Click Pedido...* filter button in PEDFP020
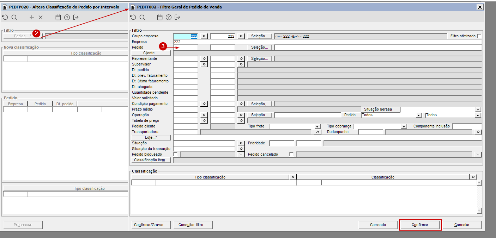496x238 pixels. pos(23,36)
